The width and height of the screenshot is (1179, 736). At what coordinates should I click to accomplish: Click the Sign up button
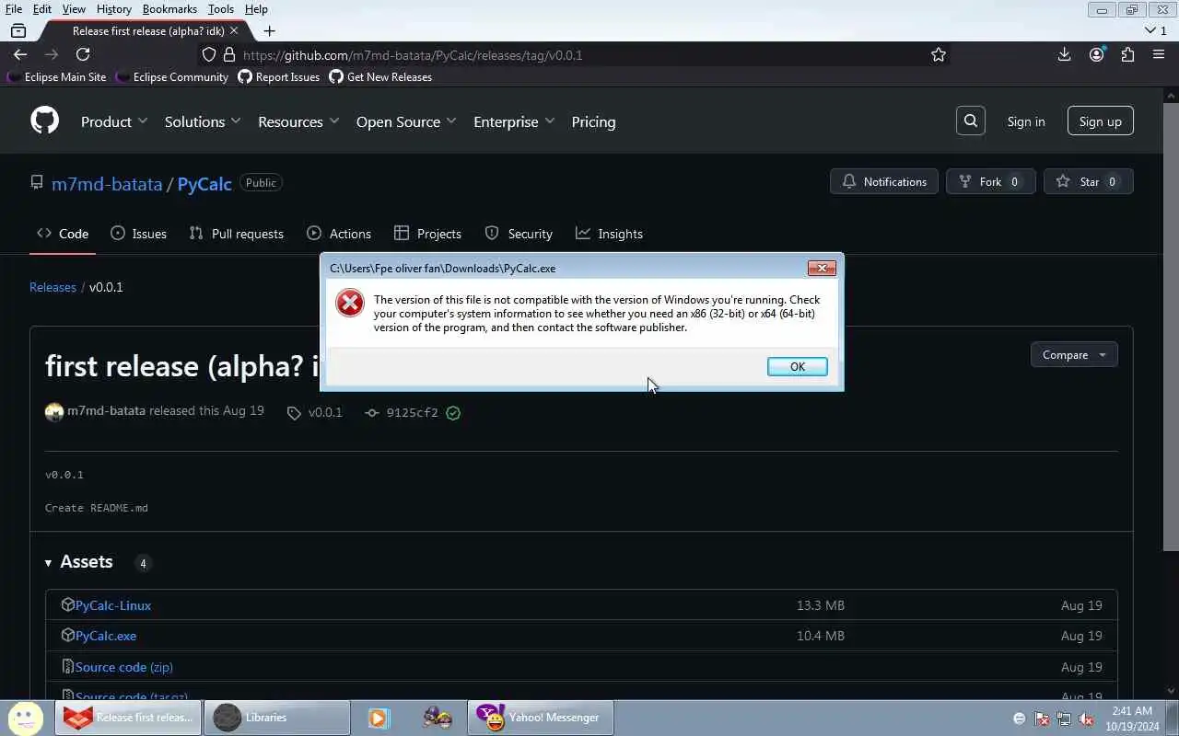[1101, 121]
